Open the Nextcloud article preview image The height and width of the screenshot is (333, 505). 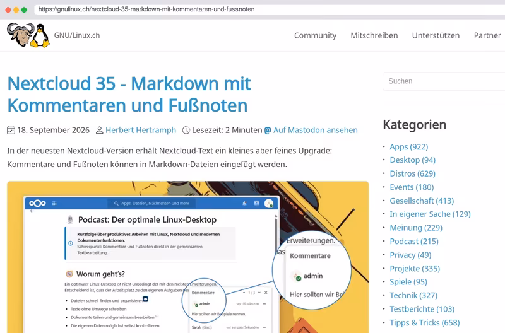187,257
